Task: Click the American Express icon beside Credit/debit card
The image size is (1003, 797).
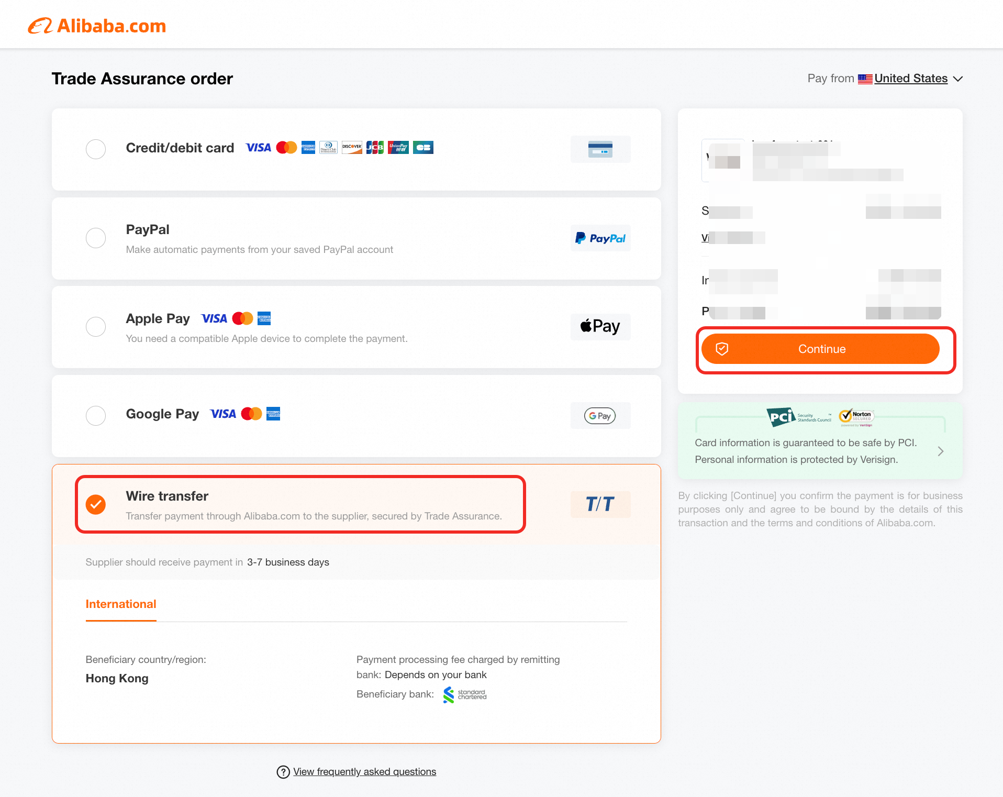Action: coord(308,148)
